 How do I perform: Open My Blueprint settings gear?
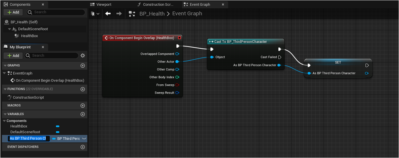click(x=83, y=55)
